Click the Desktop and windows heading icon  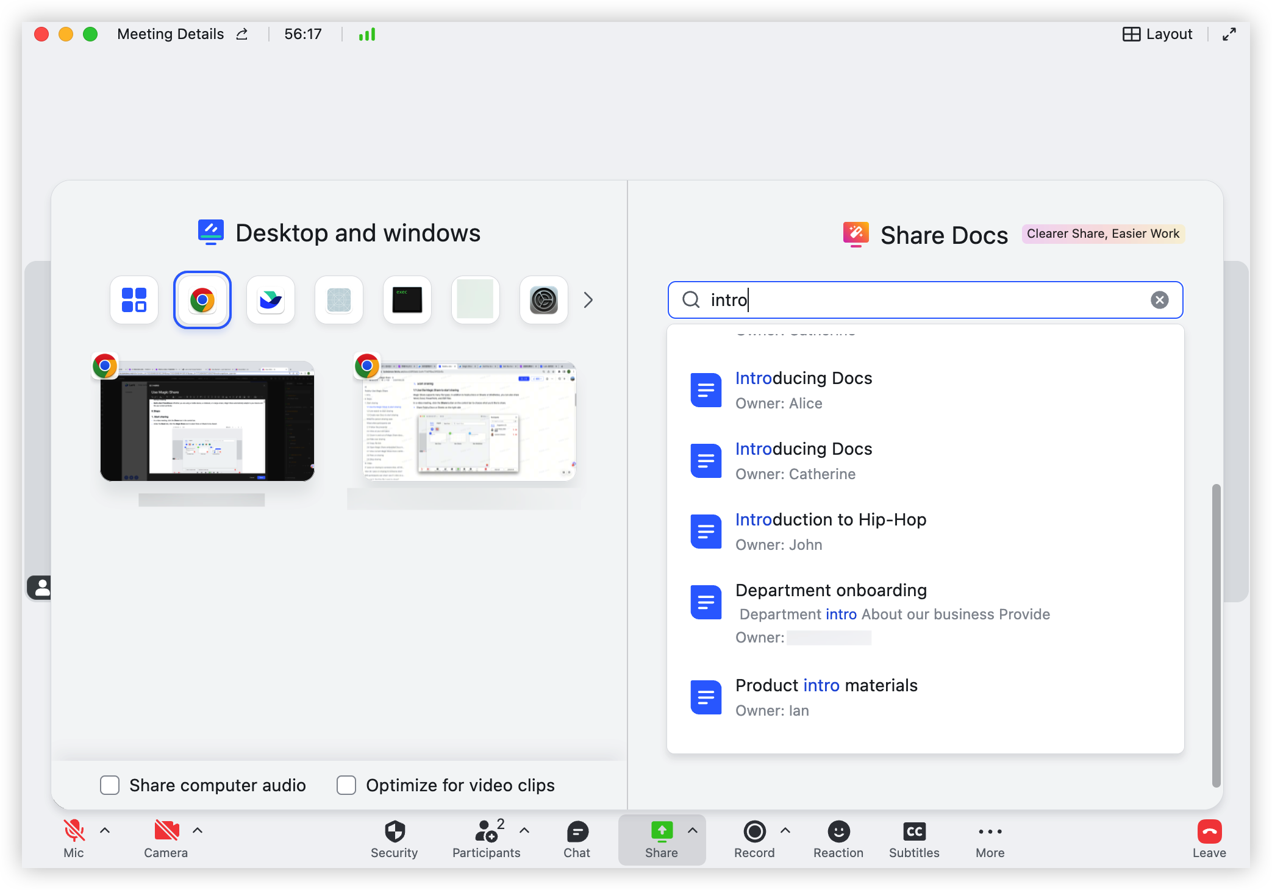tap(211, 232)
